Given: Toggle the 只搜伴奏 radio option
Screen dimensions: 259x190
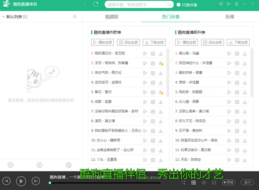Looking at the screenshot, I should (179, 5).
